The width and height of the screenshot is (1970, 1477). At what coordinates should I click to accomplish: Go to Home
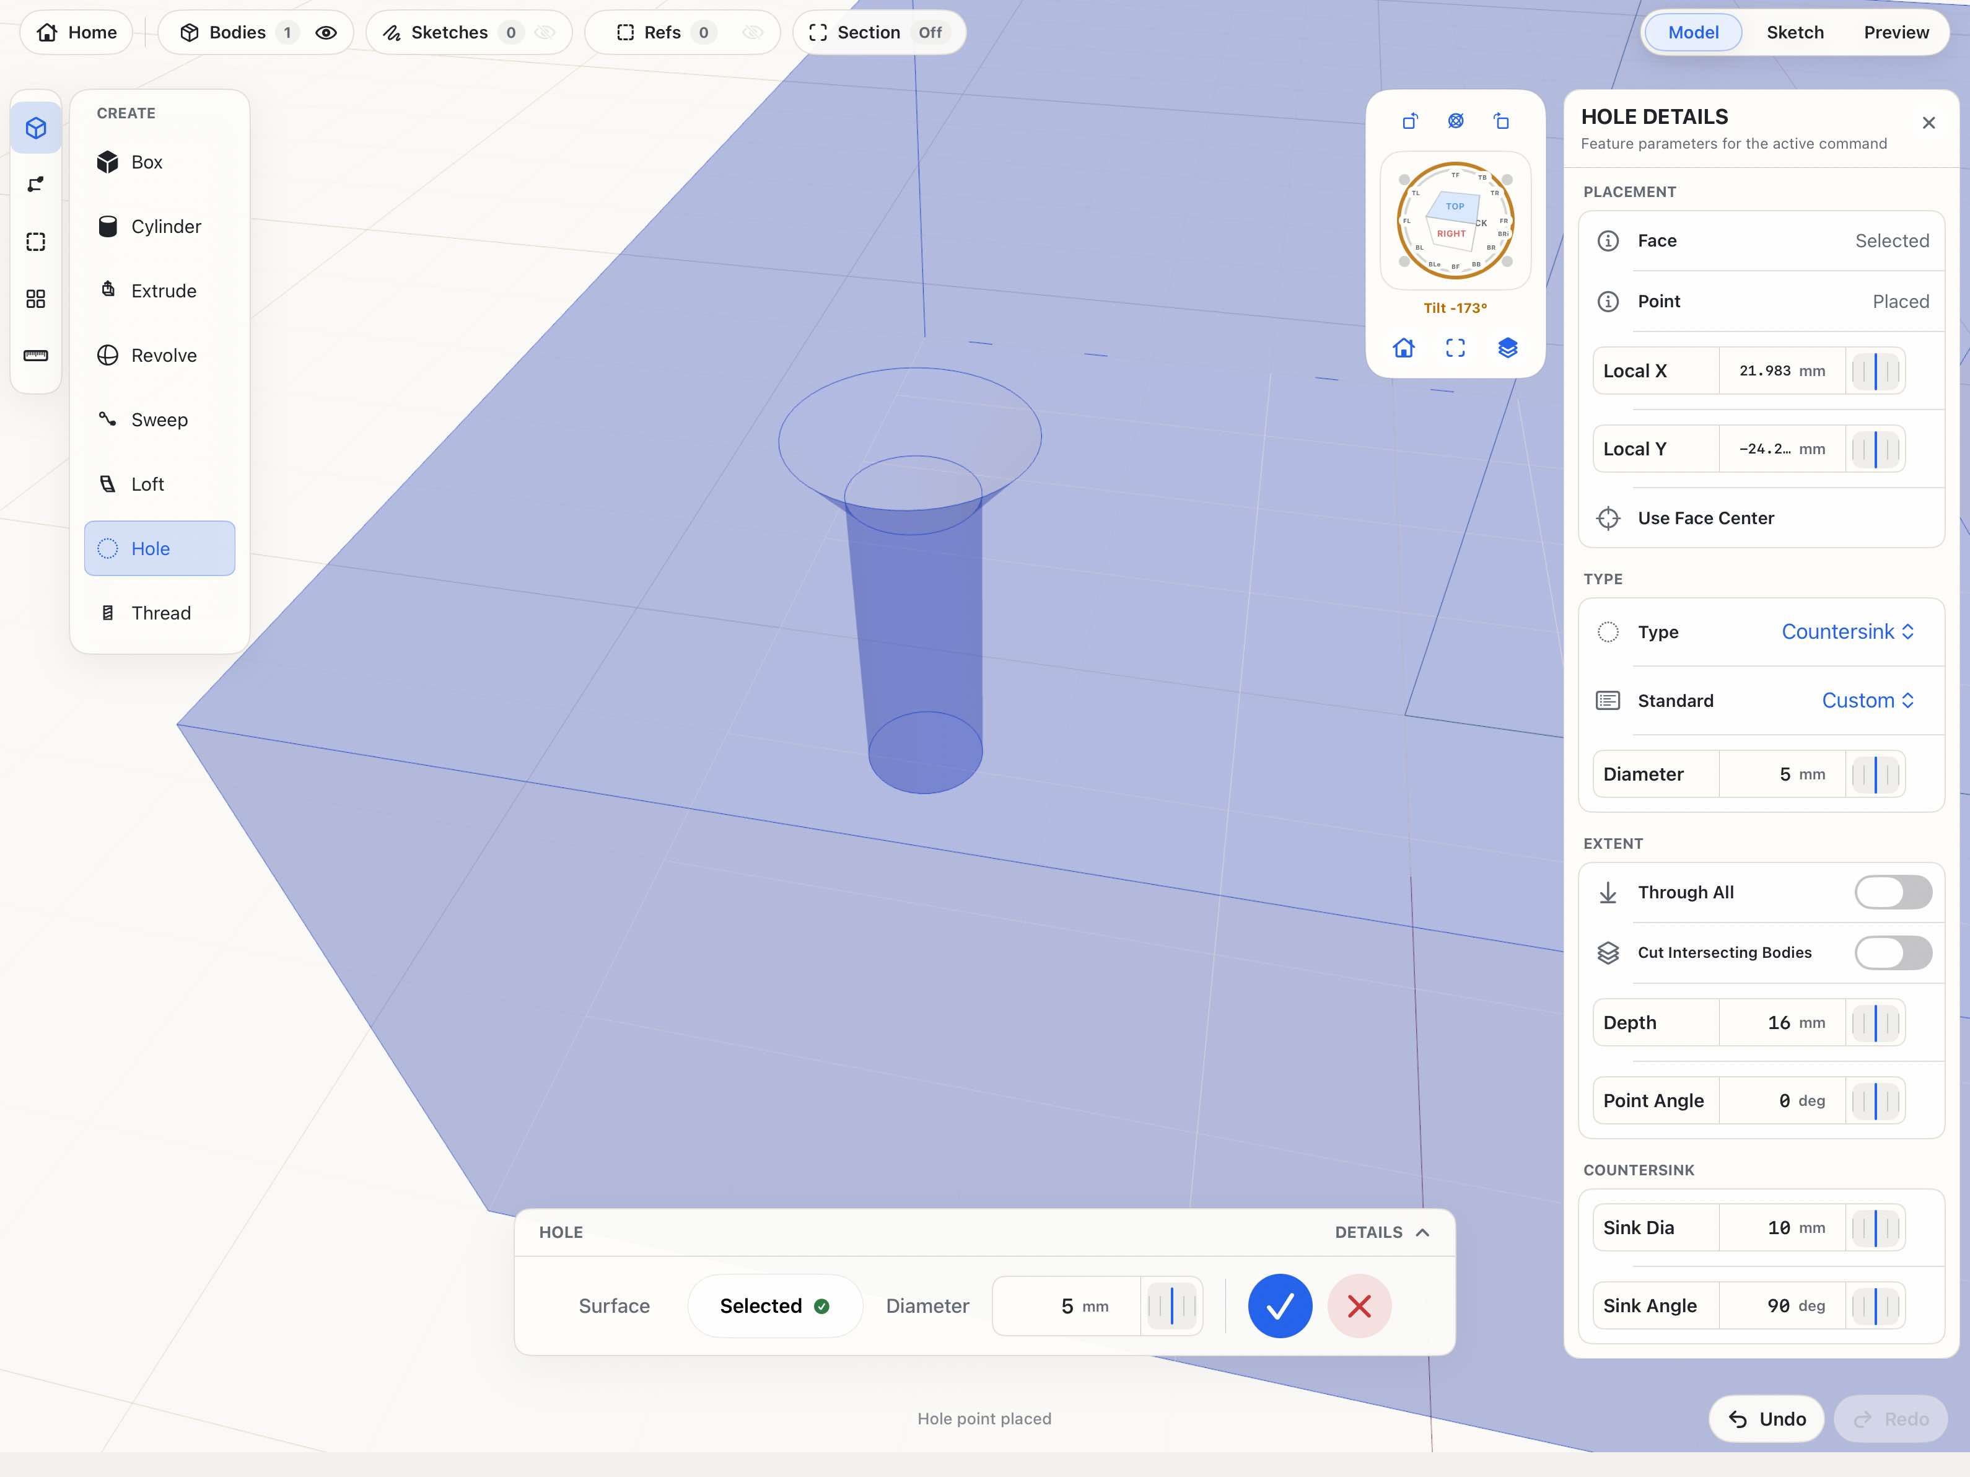(77, 33)
